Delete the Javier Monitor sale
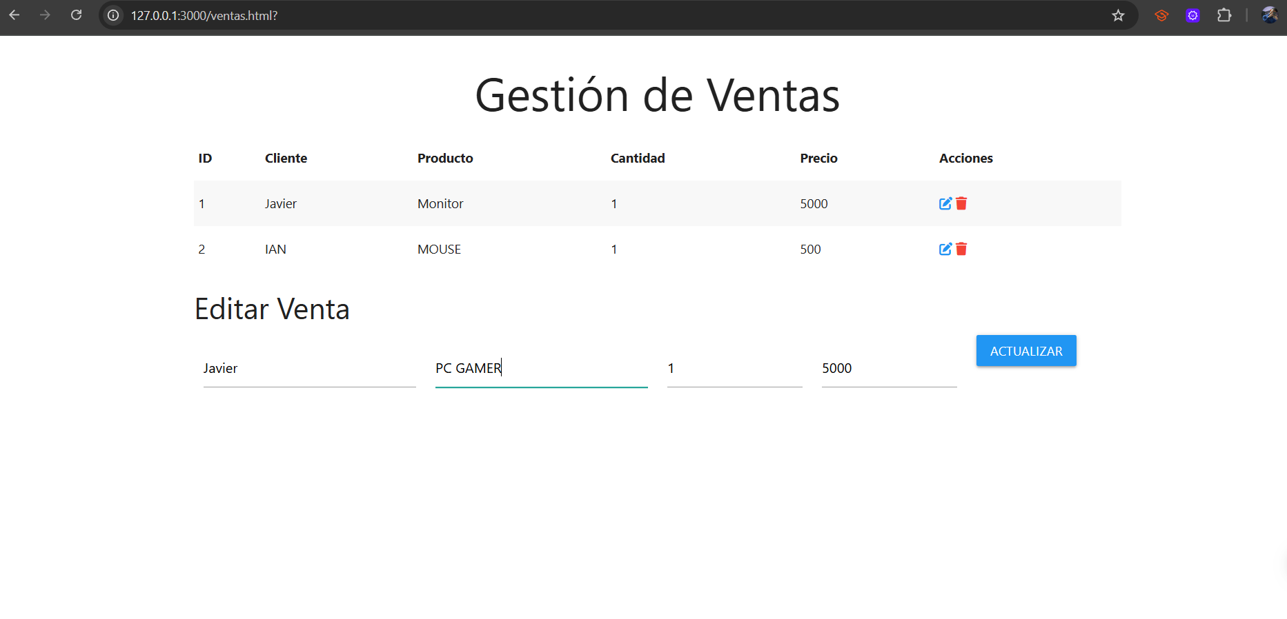This screenshot has width=1287, height=619. 961,203
